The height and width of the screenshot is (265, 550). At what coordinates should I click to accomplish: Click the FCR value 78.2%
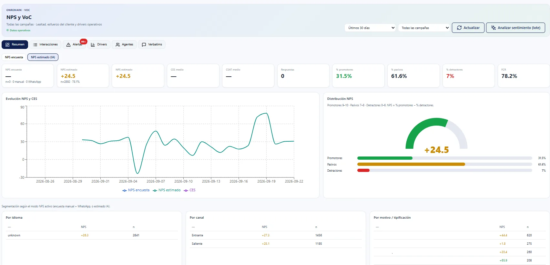509,76
